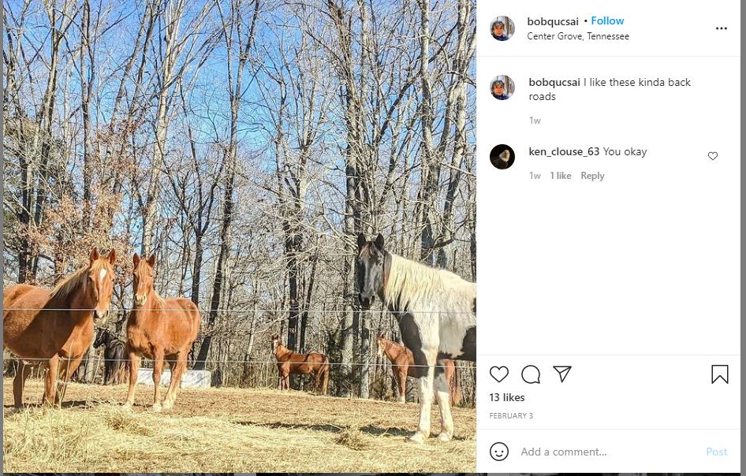Open the Center Grove, Tennessee location
This screenshot has width=746, height=476.
click(x=578, y=36)
